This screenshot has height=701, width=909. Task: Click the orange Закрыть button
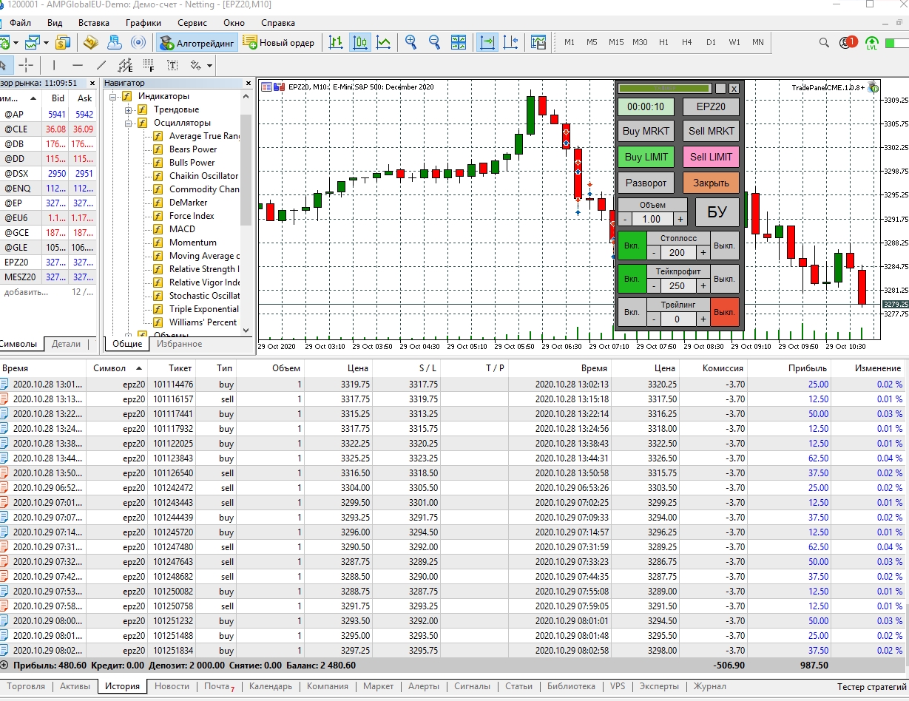click(x=710, y=183)
